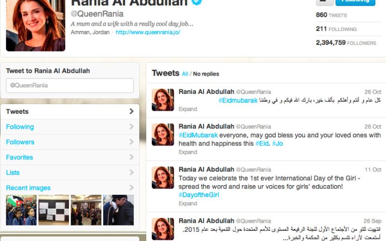
Task: Open the Following list in sidebar
Action: click(20, 127)
